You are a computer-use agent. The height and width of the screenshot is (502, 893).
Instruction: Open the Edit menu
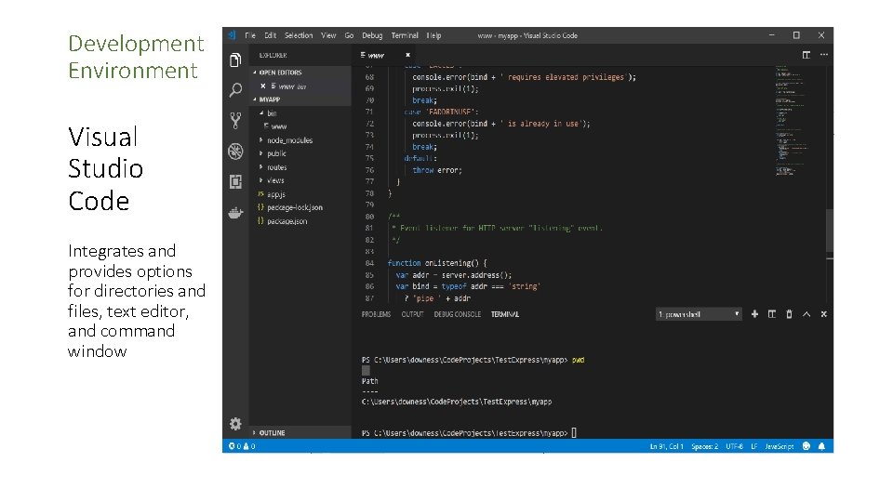point(270,35)
